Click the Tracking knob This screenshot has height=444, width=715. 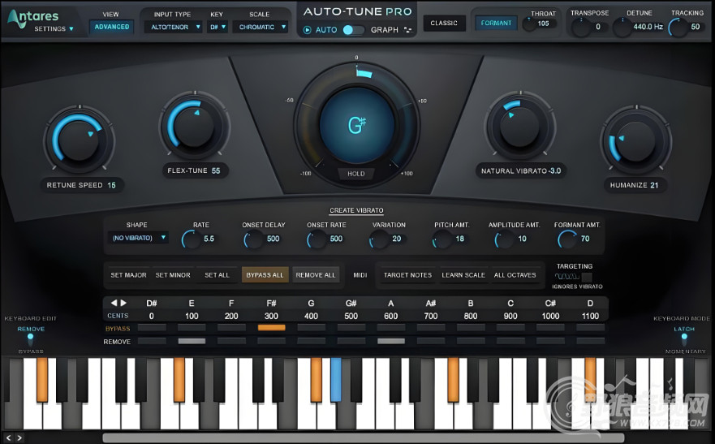pos(678,28)
